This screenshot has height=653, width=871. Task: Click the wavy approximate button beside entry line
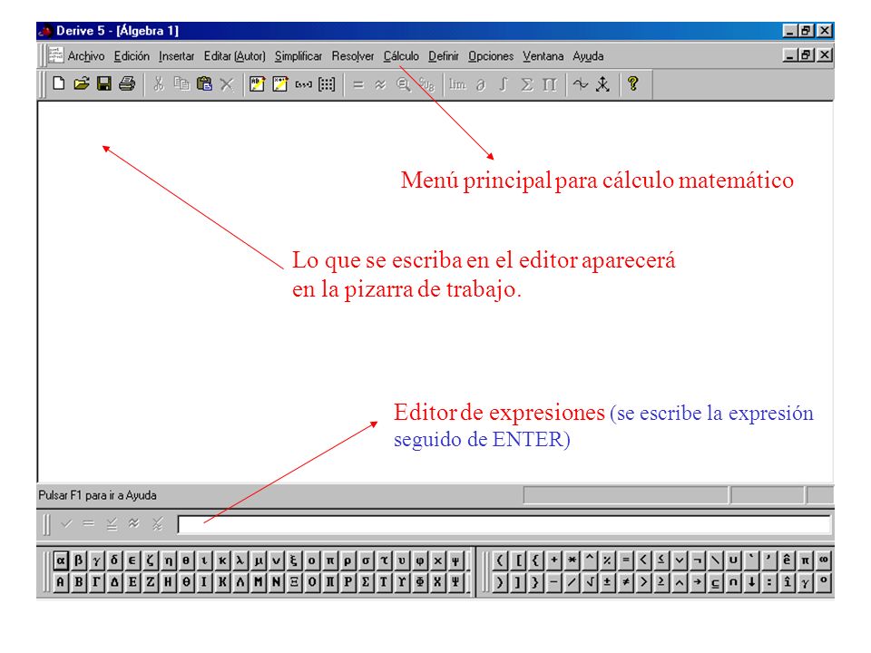point(134,523)
